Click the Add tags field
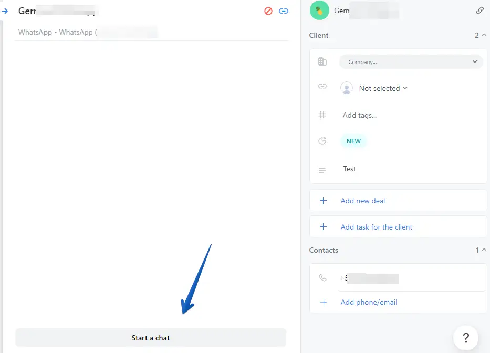Screen dimensions: 490x353 (359, 115)
